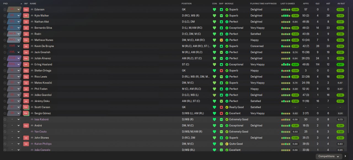The height and width of the screenshot is (160, 353).
Task: Click Matheus Nunes' orange match sharpness icon
Action: [221, 40]
